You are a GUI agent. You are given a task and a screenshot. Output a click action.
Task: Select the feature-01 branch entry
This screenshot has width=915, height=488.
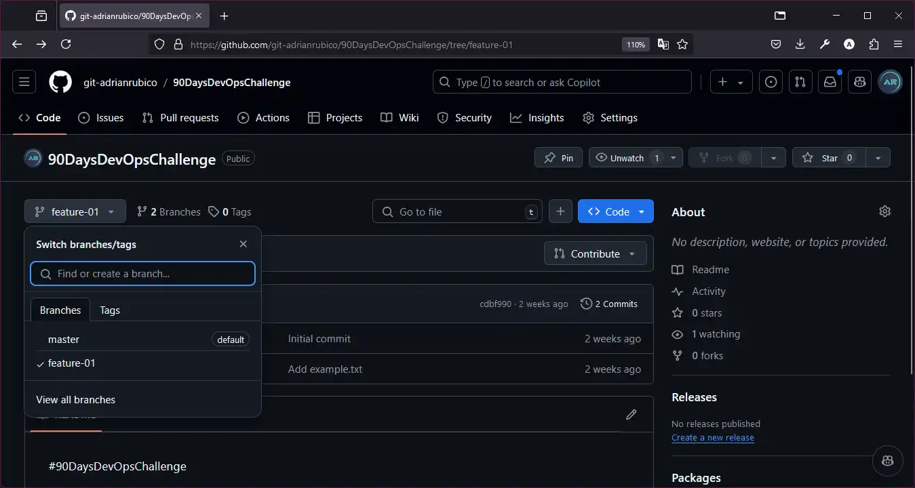pos(143,363)
